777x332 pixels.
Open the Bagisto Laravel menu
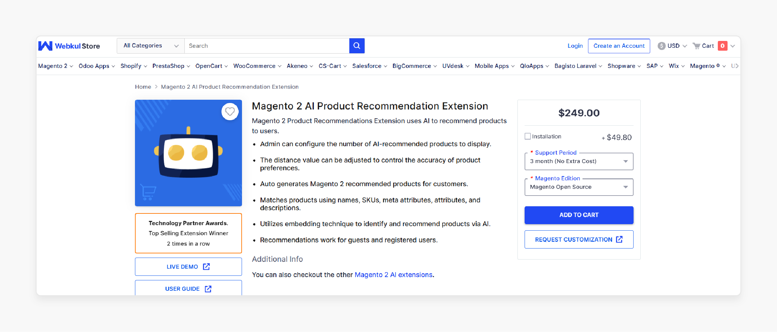pyautogui.click(x=578, y=66)
